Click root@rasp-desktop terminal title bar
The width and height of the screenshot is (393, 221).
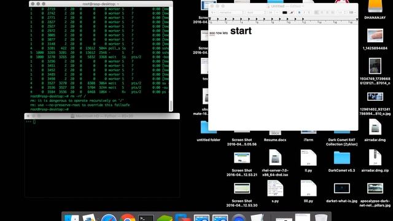tap(101, 4)
